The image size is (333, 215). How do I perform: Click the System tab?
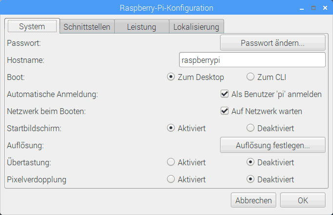click(32, 26)
